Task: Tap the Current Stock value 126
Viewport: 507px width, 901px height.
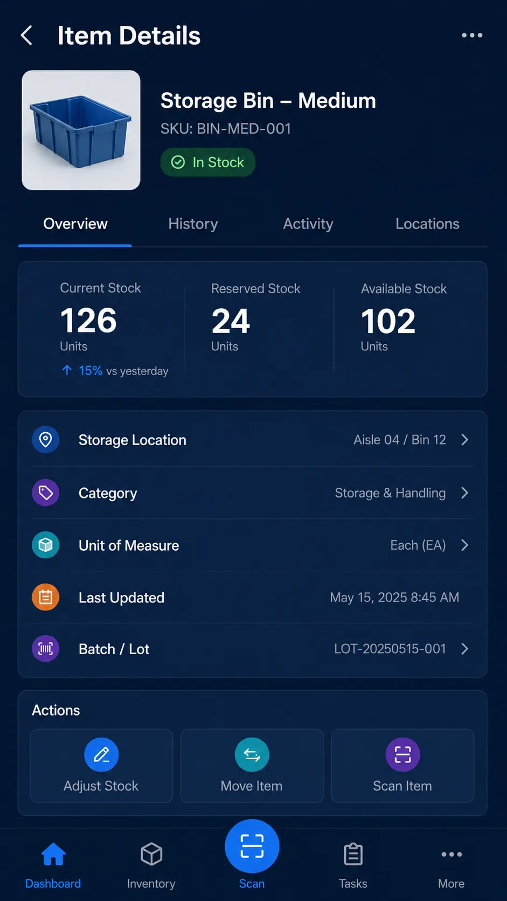Action: pyautogui.click(x=88, y=320)
